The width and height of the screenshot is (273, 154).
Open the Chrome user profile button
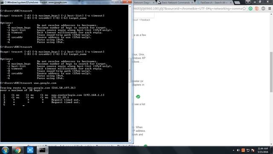248,2
